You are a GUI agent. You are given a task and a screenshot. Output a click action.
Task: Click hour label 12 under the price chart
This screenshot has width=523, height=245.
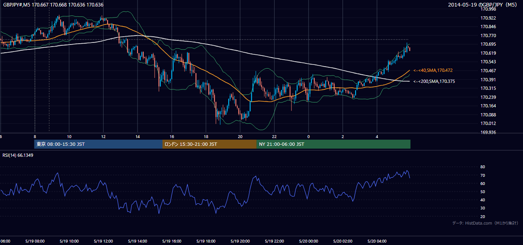click(103, 136)
